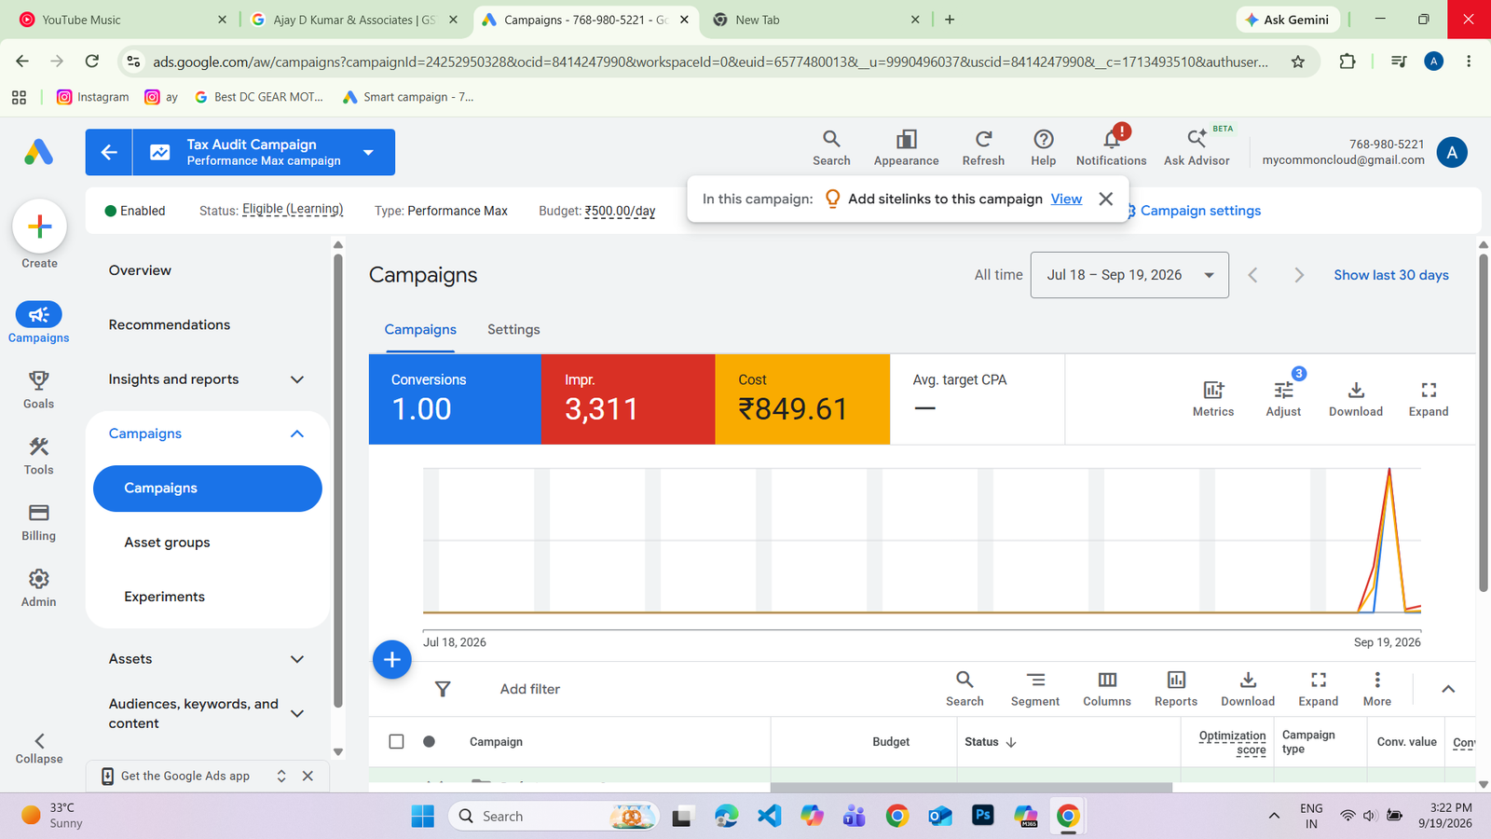The image size is (1491, 839).
Task: Open Appearance settings icon
Action: 906,148
